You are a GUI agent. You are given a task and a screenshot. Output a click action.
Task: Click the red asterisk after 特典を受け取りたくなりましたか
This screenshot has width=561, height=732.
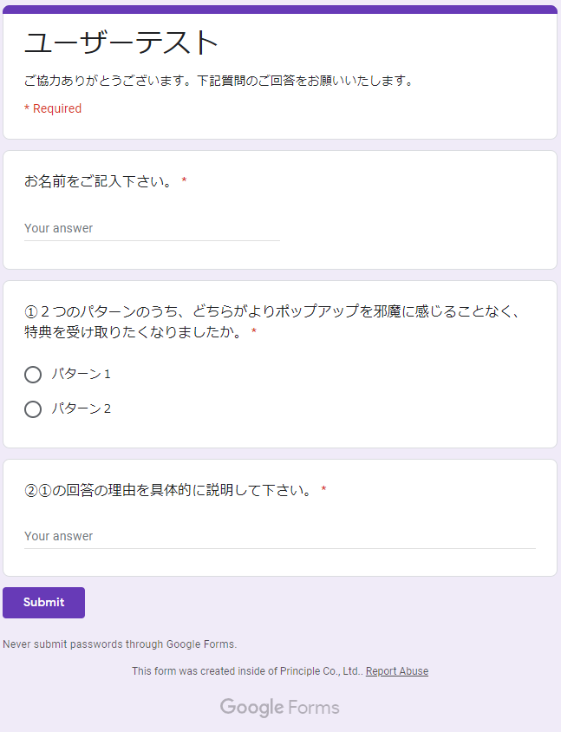coord(254,333)
